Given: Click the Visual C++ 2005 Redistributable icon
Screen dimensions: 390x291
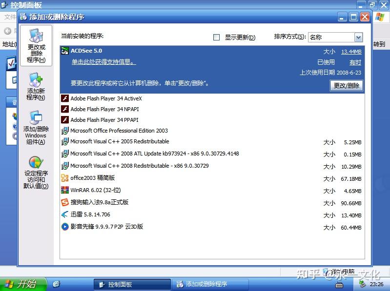Looking at the screenshot, I should pyautogui.click(x=64, y=141).
